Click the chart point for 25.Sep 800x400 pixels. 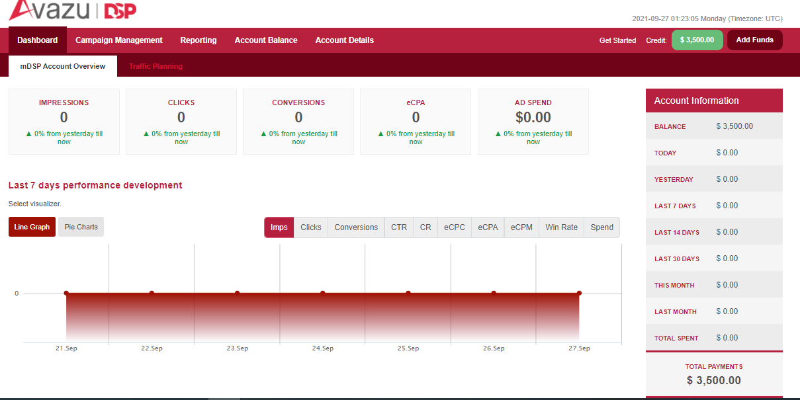click(x=408, y=293)
